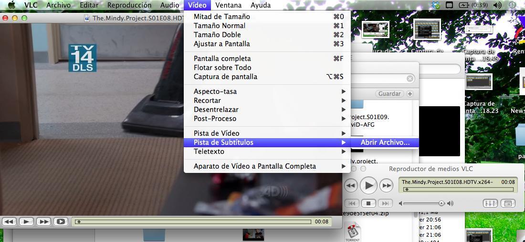Viewport: 525px width, 242px height.
Task: Click the Guardar button in Finder window
Action: [389, 94]
